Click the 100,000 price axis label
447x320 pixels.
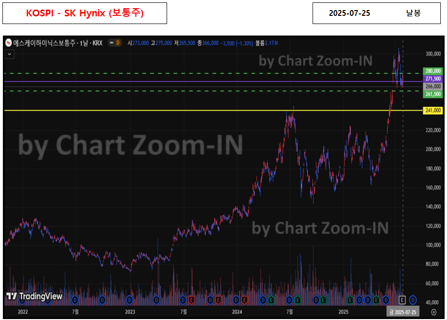(x=433, y=245)
